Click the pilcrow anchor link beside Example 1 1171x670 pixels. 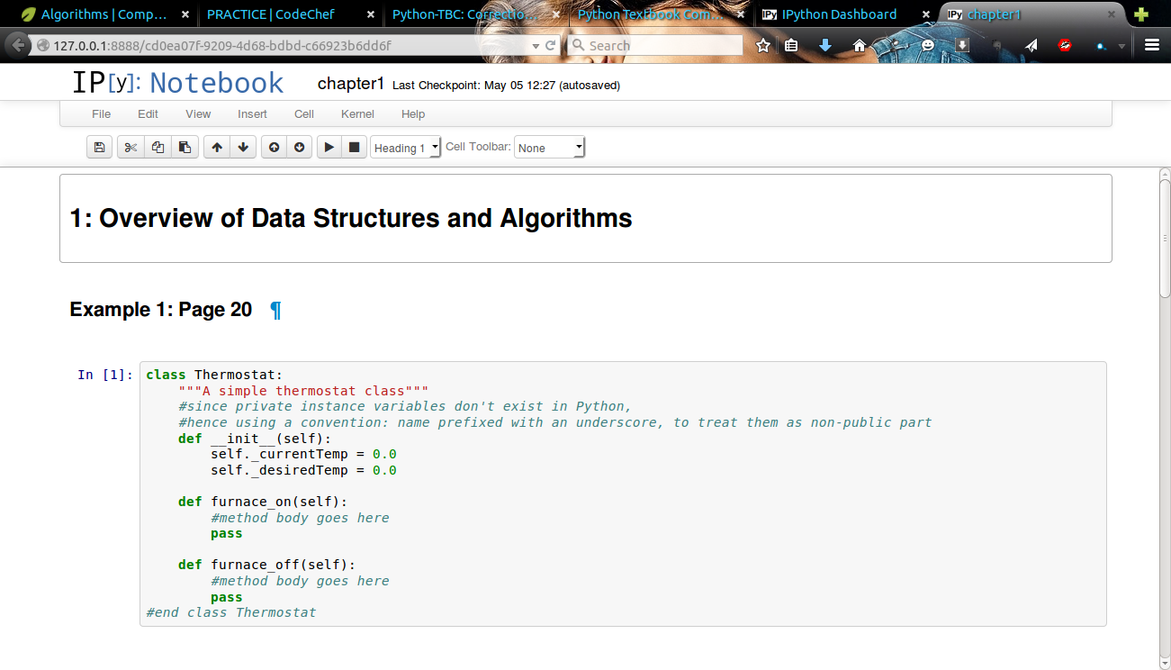coord(275,310)
